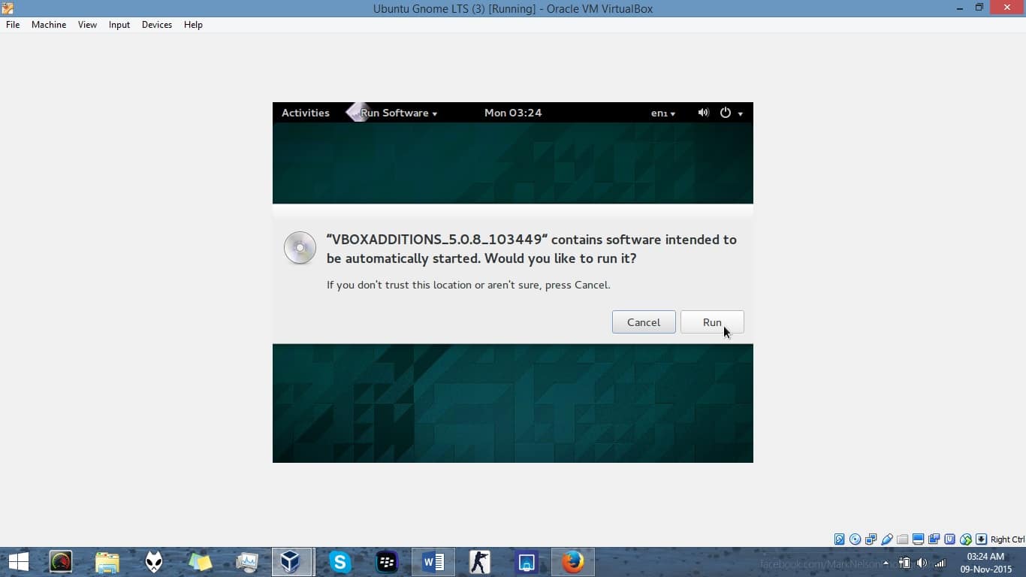Click the optical disc status icon
1026x577 pixels.
tap(855, 539)
